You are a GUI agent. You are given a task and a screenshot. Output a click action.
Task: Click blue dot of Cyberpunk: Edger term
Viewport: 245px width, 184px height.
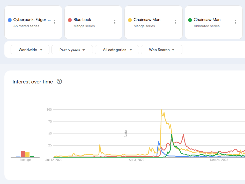pyautogui.click(x=10, y=20)
